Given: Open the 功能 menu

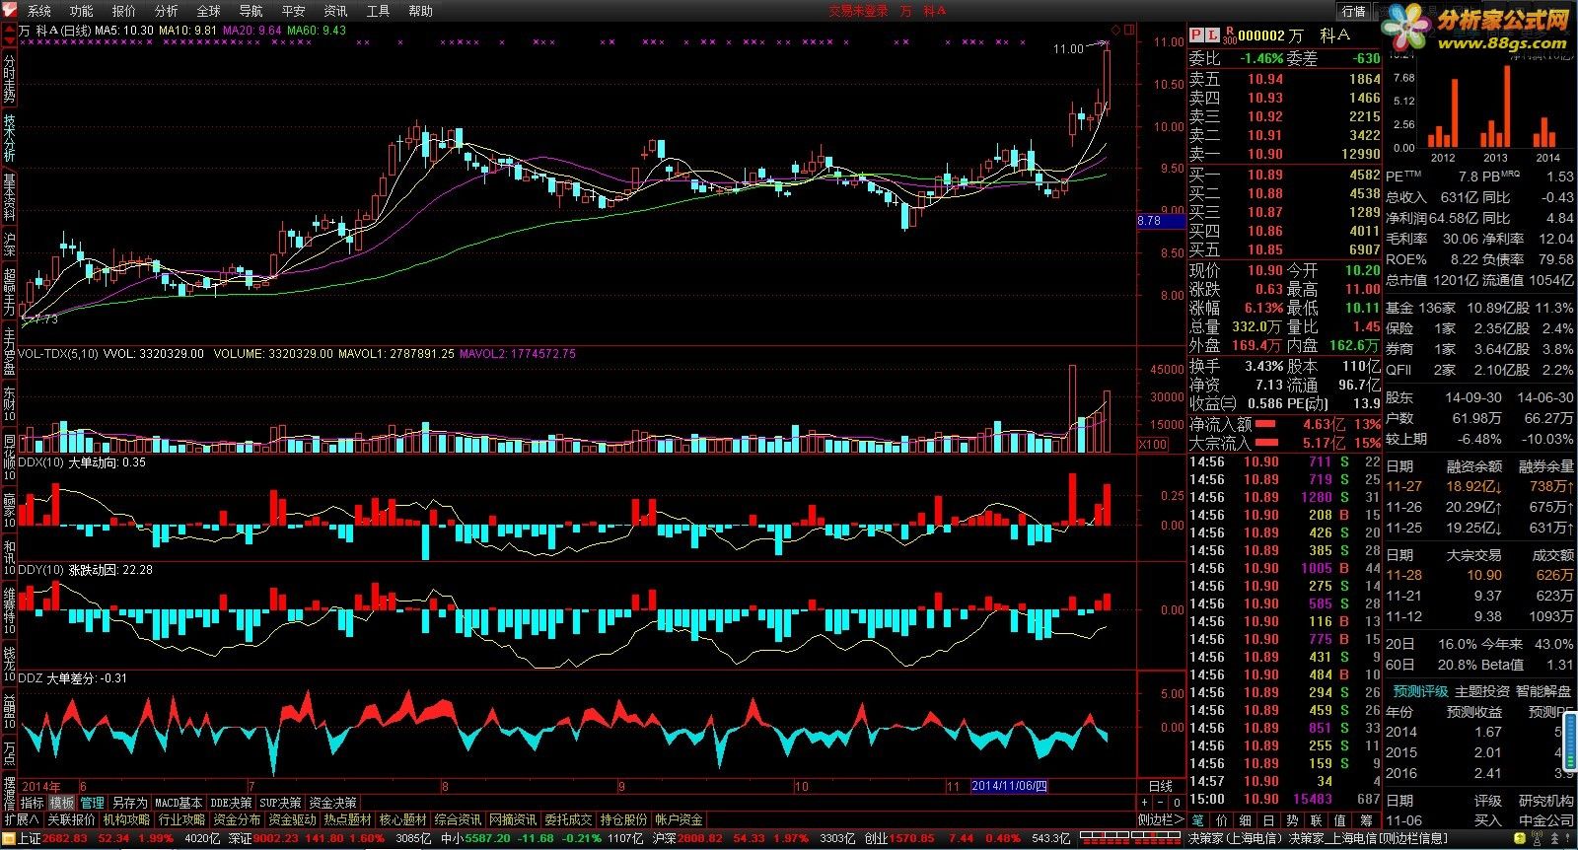Looking at the screenshot, I should (x=82, y=11).
